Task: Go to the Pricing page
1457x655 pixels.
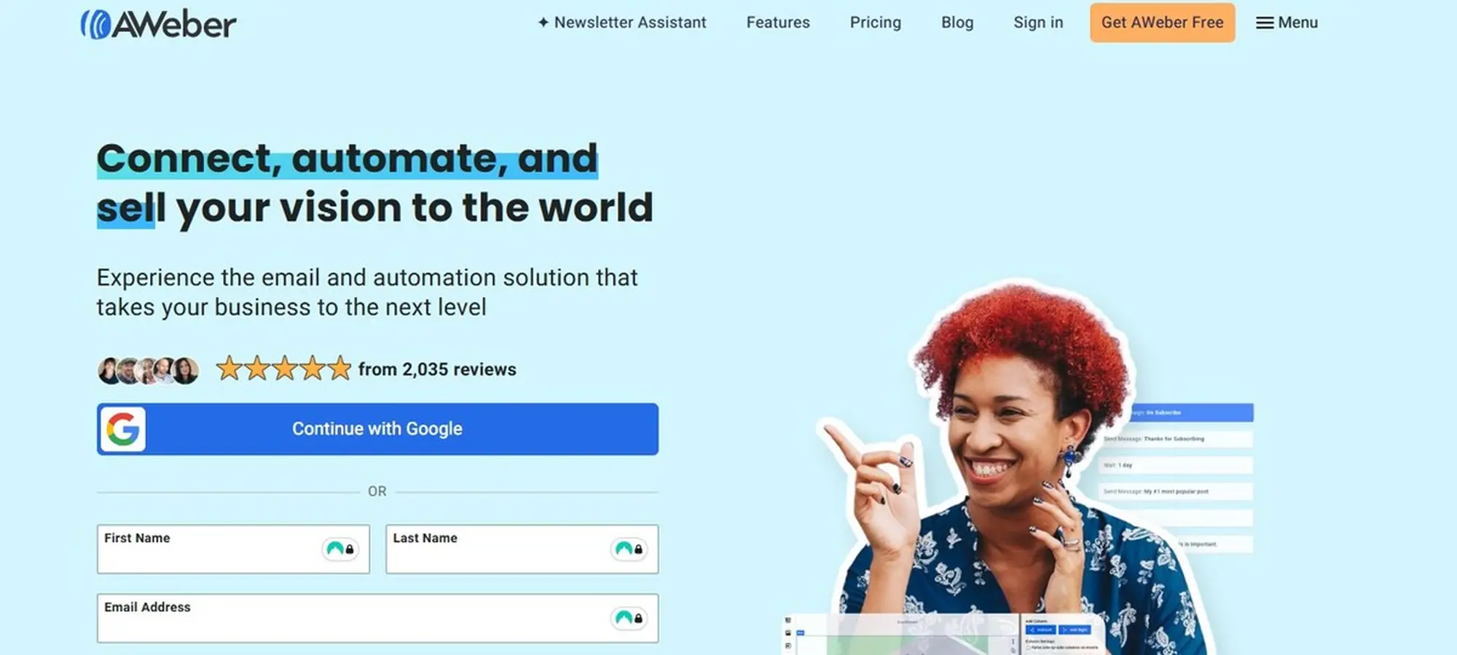Action: tap(876, 23)
